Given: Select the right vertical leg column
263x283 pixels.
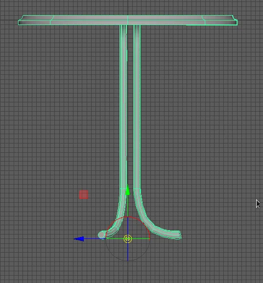Looking at the screenshot, I should (x=137, y=106).
